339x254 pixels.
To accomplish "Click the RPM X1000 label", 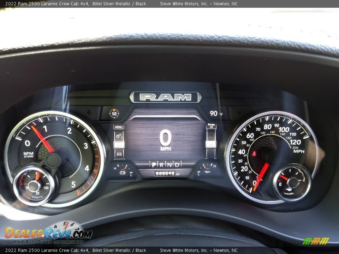I will (28, 155).
